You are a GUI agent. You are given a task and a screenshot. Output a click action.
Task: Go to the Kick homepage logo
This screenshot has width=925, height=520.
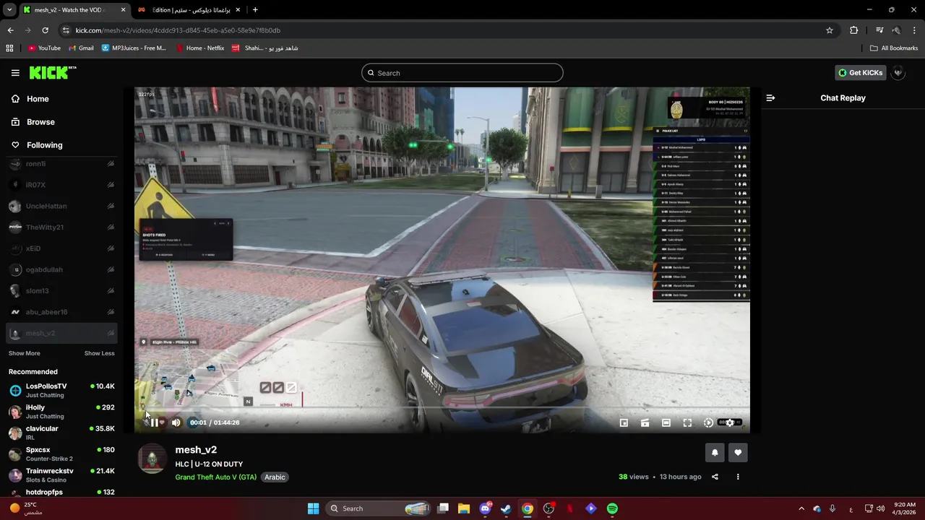[x=52, y=72]
